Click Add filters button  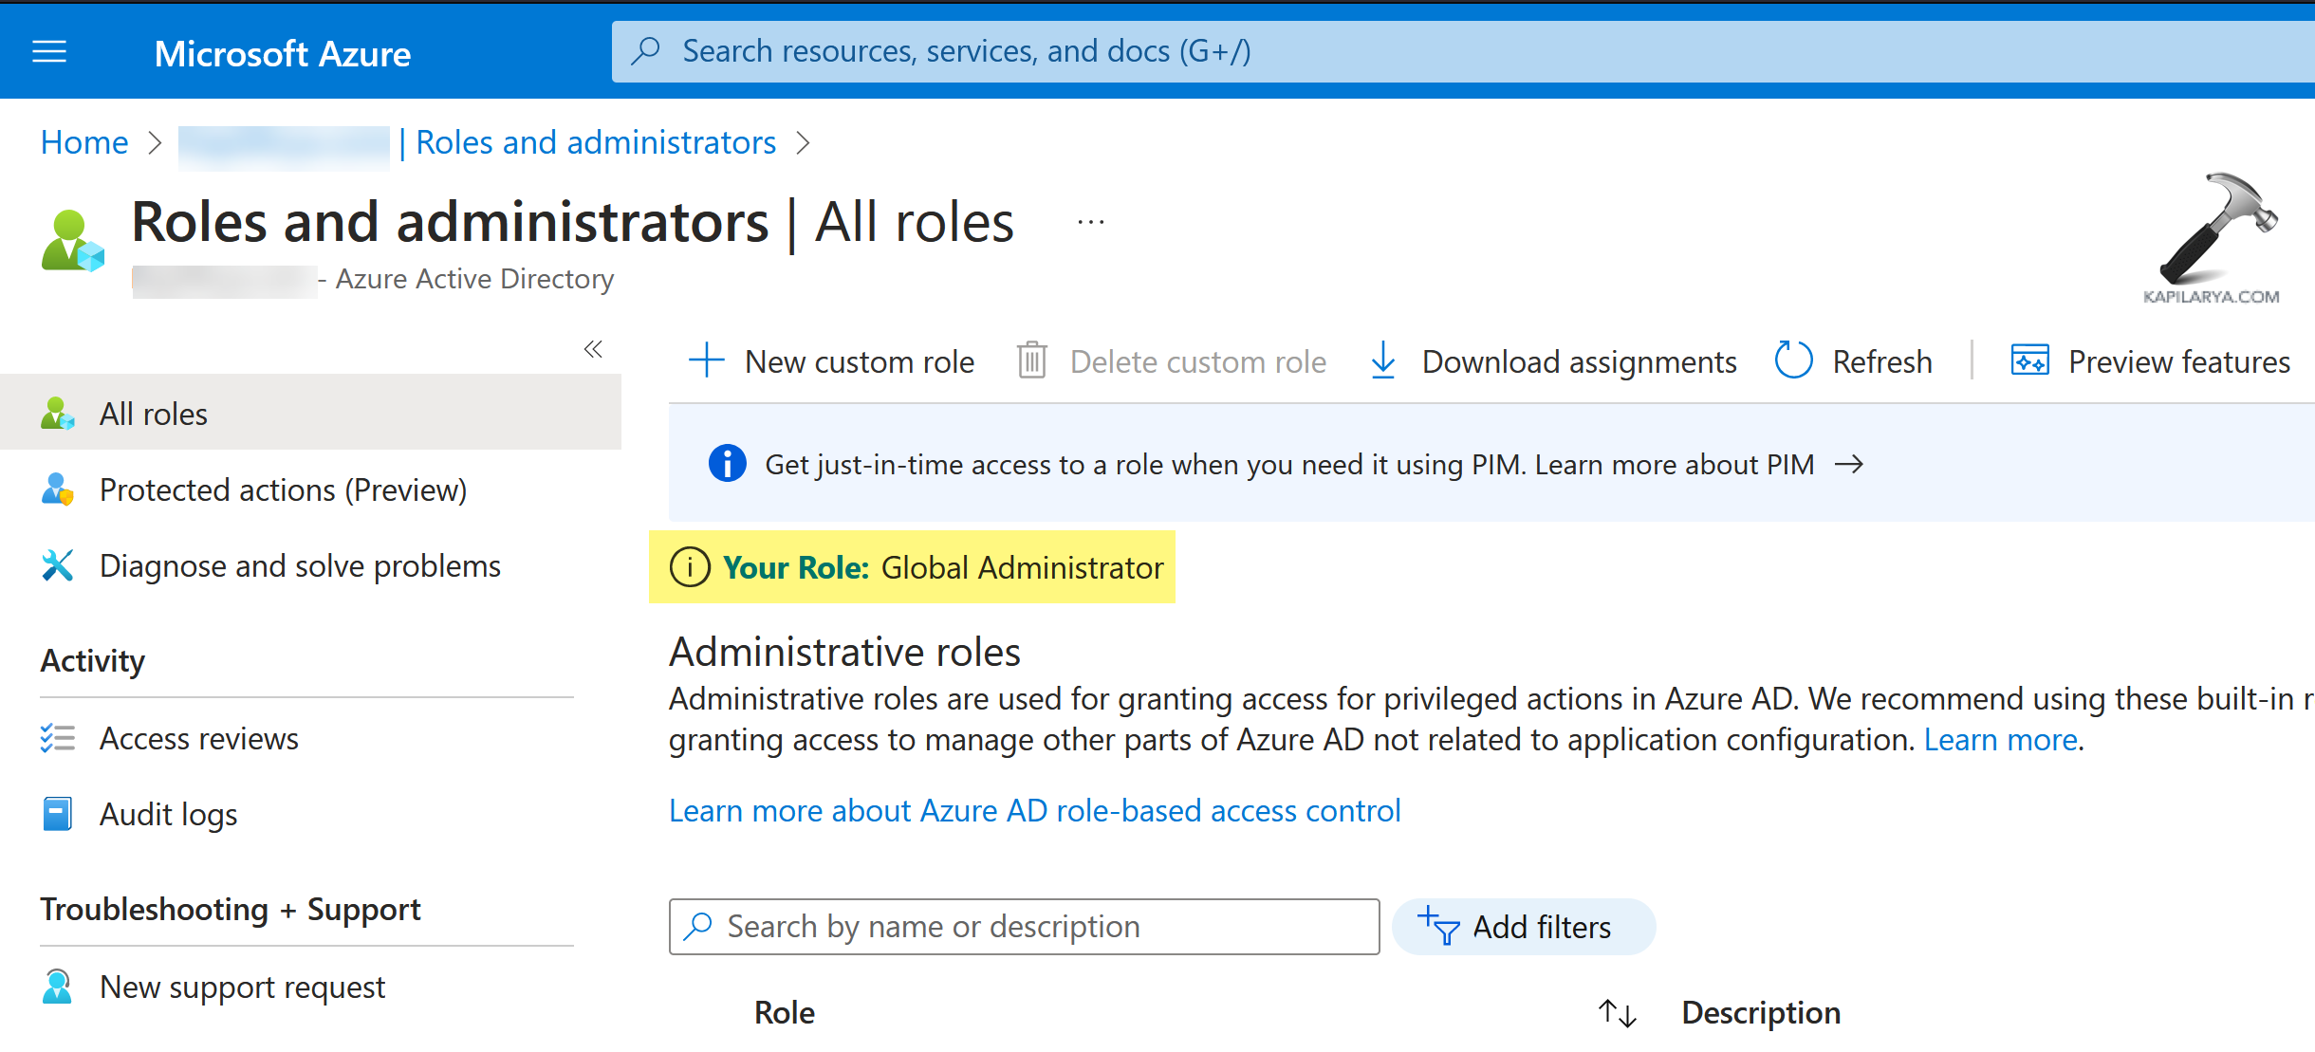click(x=1523, y=927)
